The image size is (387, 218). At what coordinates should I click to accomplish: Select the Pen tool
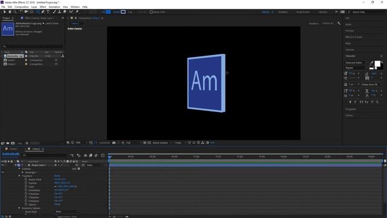click(x=43, y=12)
